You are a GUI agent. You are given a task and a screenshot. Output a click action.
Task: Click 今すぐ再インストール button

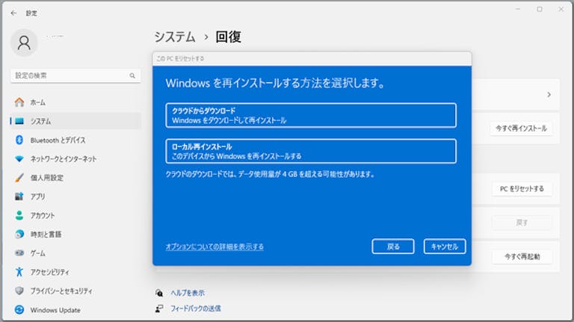[521, 128]
